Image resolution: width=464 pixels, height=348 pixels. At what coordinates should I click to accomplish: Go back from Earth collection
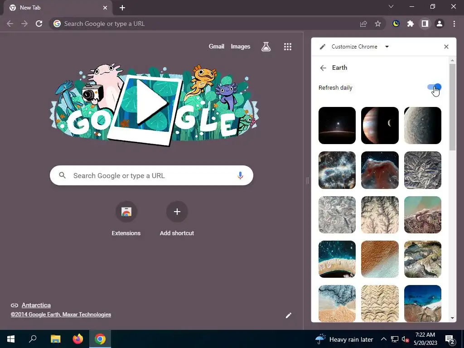tap(323, 68)
